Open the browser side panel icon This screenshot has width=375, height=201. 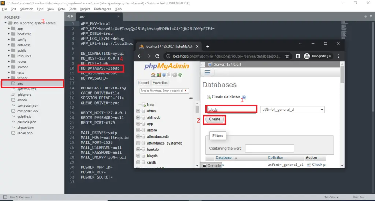tap(298, 56)
